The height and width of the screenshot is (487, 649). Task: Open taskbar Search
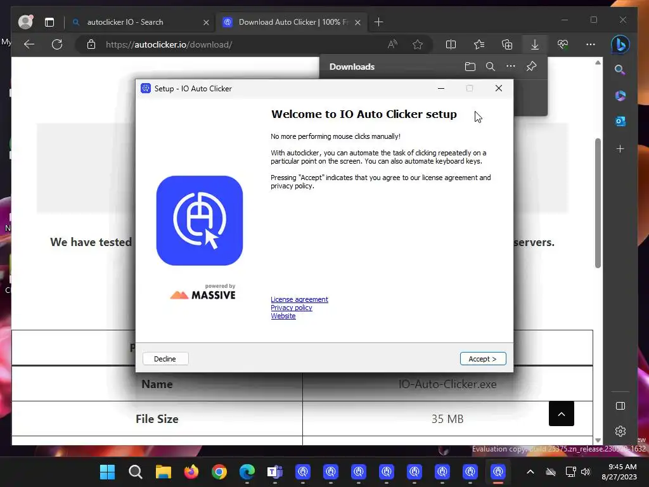point(136,472)
